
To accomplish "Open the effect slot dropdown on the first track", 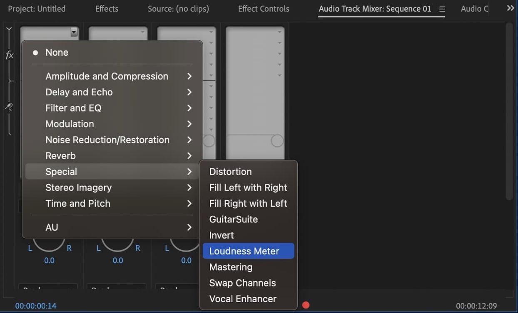I will [x=74, y=31].
